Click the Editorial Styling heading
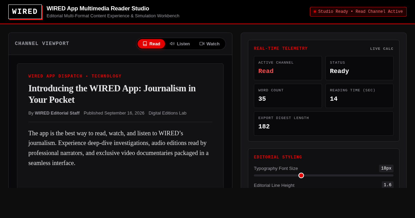 pos(278,157)
